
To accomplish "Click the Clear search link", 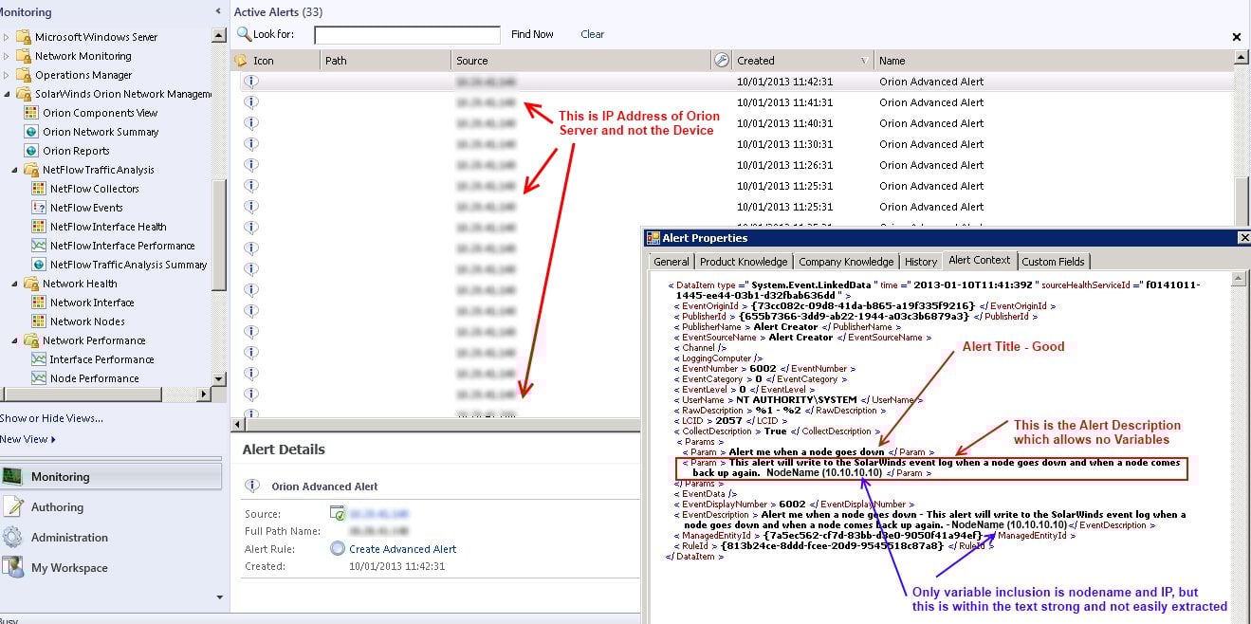I will 592,34.
